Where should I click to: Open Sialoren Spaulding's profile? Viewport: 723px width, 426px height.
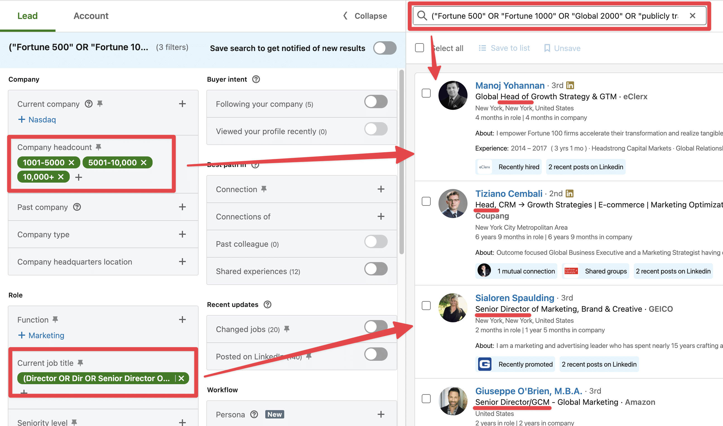tap(515, 298)
